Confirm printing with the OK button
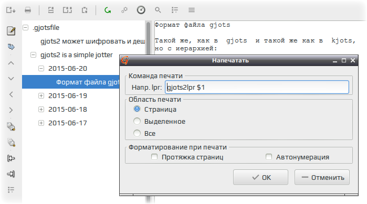Viewport: 367px width, 204px height. (260, 177)
